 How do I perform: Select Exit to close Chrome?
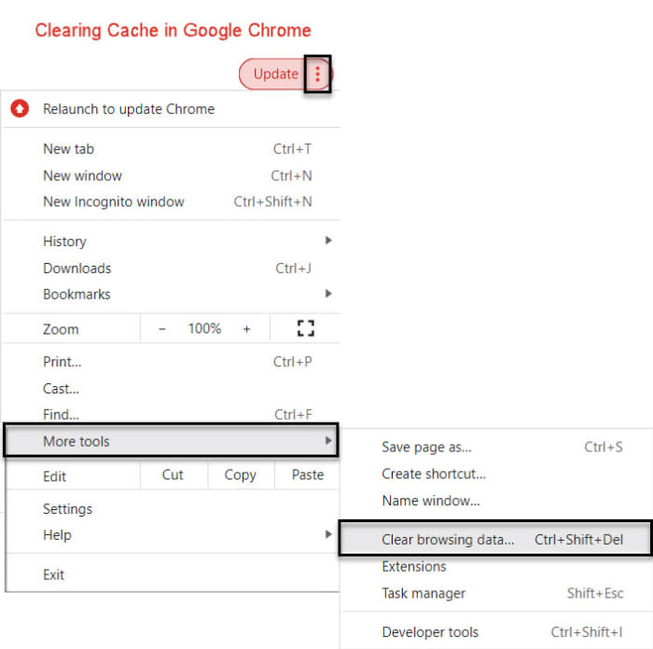pos(172,575)
